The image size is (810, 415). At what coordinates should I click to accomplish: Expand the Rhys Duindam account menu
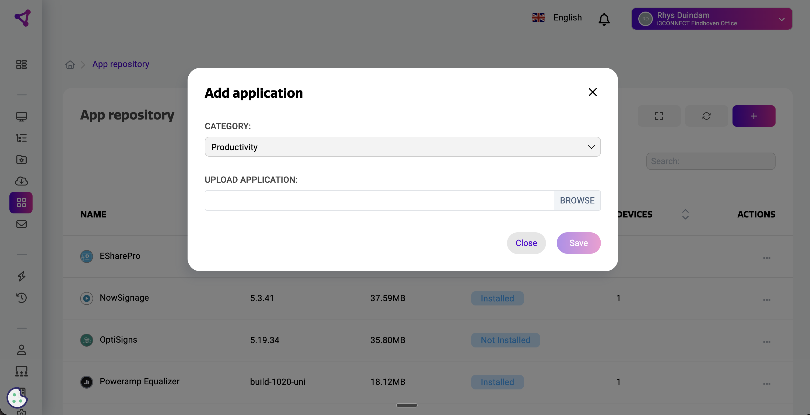(712, 19)
